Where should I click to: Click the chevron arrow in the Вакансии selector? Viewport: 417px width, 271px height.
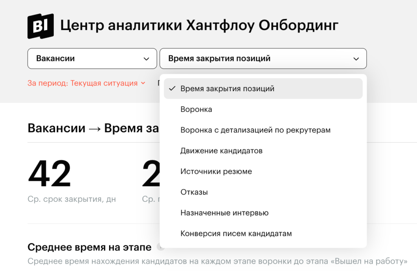coord(147,59)
